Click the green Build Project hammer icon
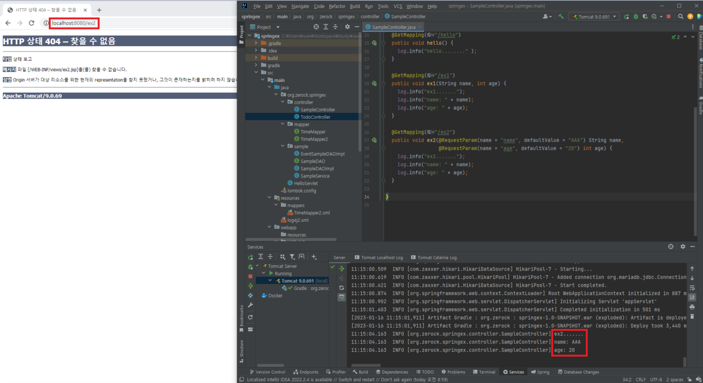This screenshot has width=703, height=383. tap(561, 17)
